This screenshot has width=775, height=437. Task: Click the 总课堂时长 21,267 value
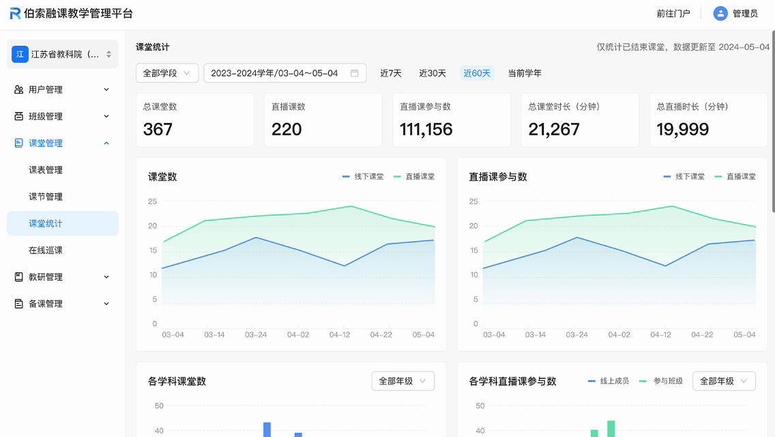click(553, 129)
